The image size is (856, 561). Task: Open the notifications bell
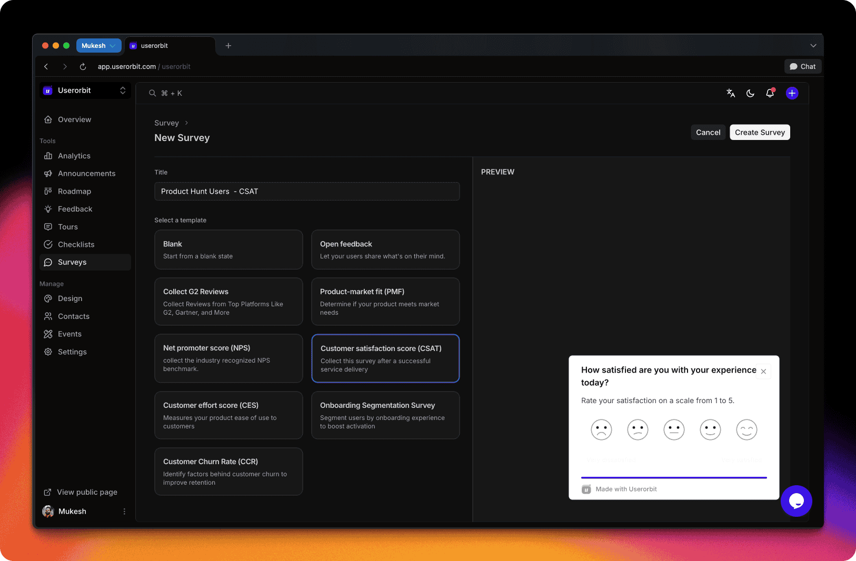tap(770, 93)
